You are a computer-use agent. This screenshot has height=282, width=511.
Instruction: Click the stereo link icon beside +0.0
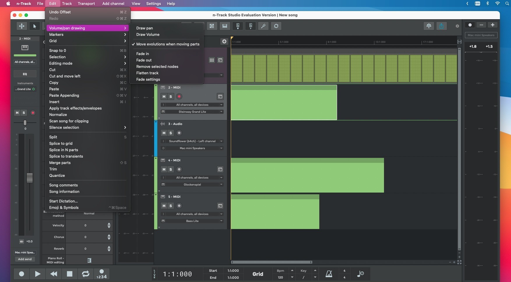point(22,241)
